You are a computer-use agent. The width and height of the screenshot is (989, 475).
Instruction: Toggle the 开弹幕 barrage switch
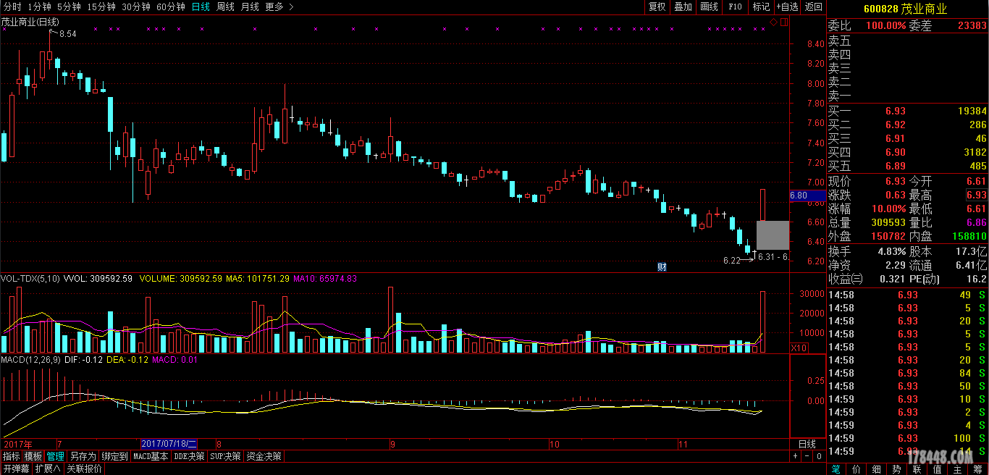[x=16, y=468]
